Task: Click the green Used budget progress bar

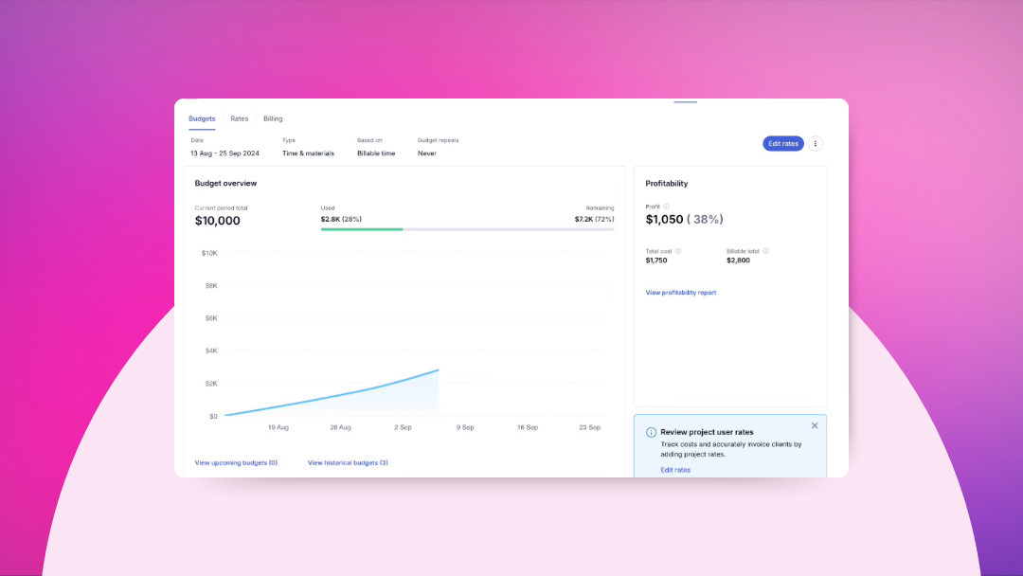Action: click(x=362, y=229)
